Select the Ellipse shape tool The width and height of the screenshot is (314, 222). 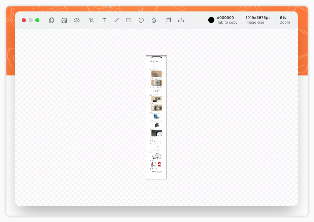pyautogui.click(x=141, y=20)
